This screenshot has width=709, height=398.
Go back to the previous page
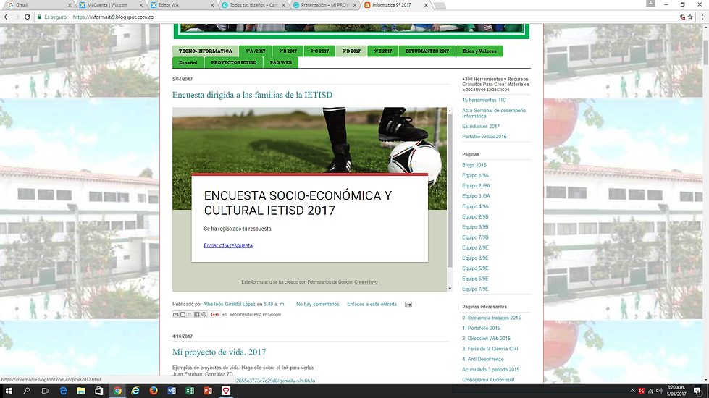[7, 17]
